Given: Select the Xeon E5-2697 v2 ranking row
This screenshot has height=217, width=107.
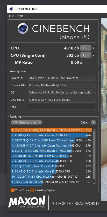Looking at the screenshot, I should [51, 177].
